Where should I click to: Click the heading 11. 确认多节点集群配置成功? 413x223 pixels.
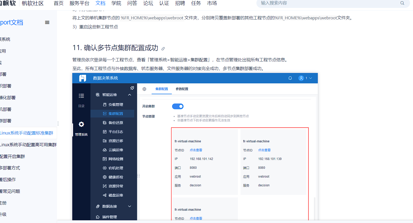pyautogui.click(x=115, y=48)
